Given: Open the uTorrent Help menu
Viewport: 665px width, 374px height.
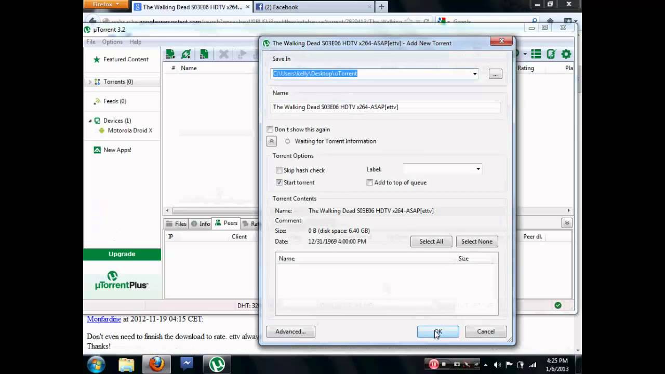Looking at the screenshot, I should click(135, 42).
